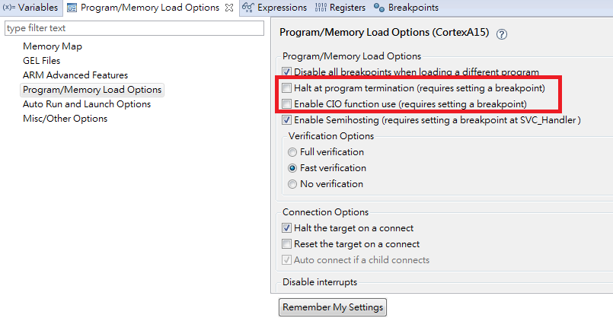Select GEL Files in the tree
Screen dimensions: 613x321
pos(42,61)
